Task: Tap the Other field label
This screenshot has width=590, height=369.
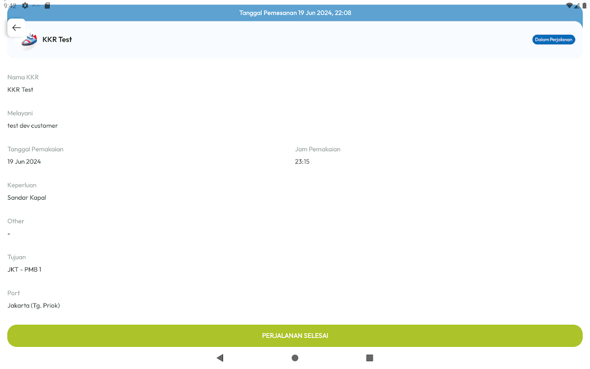Action: pyautogui.click(x=16, y=221)
